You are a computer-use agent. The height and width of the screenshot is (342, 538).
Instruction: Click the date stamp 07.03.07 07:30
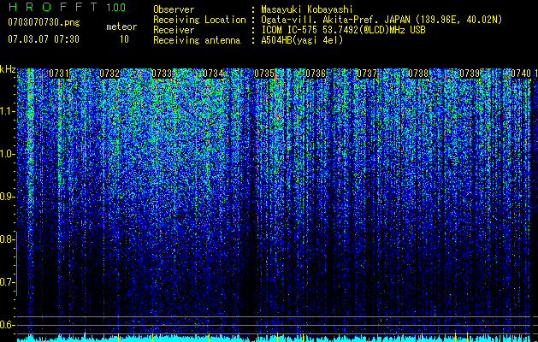click(44, 39)
